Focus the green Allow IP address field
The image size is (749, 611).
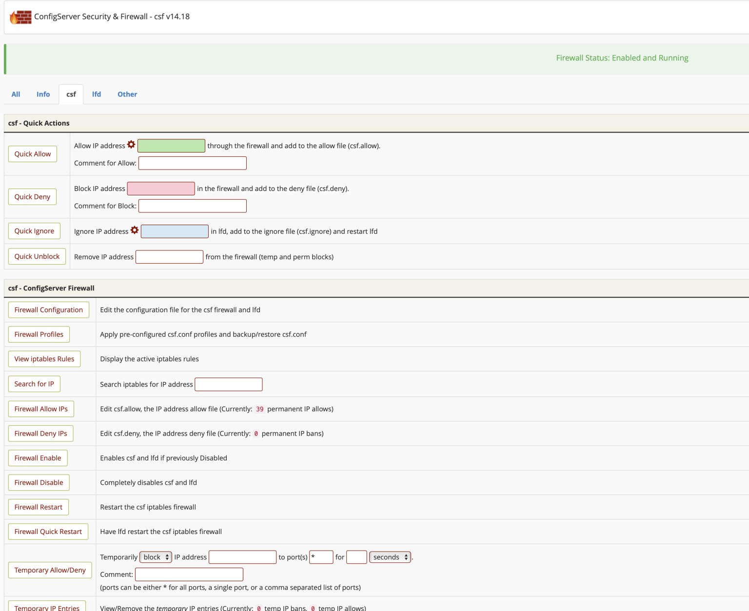coord(171,146)
